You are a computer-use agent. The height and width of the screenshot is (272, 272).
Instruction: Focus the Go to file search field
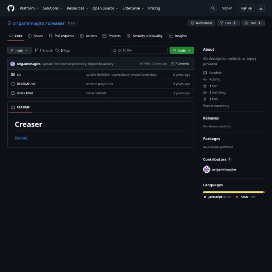(139, 50)
